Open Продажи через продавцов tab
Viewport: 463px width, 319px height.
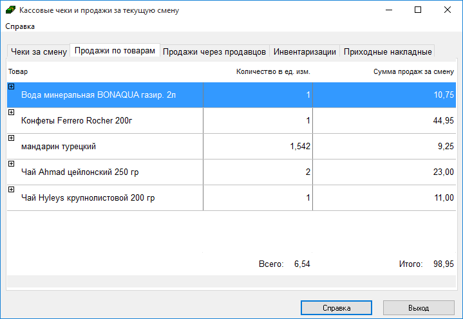click(x=214, y=51)
